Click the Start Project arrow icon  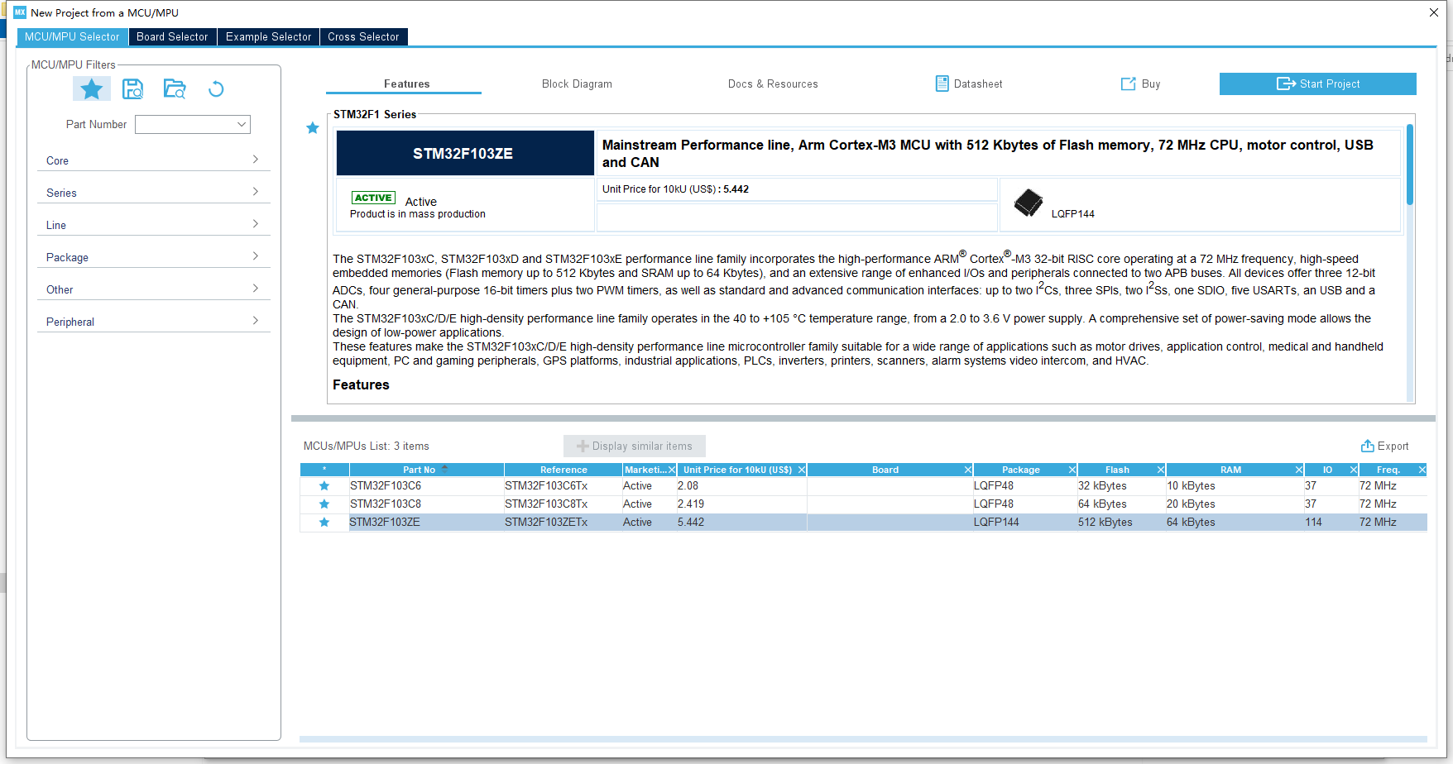coord(1286,84)
